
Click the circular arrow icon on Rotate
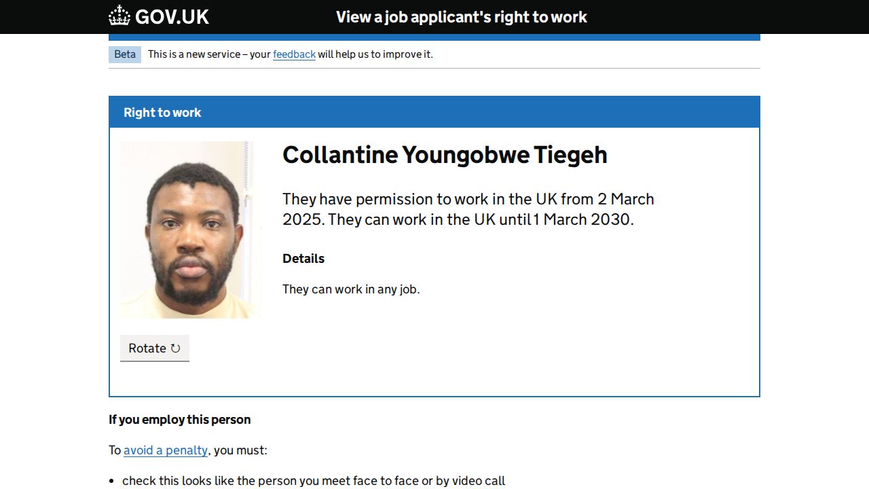175,348
